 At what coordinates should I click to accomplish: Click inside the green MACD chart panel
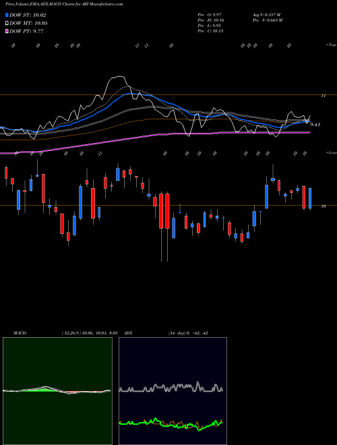(57, 391)
